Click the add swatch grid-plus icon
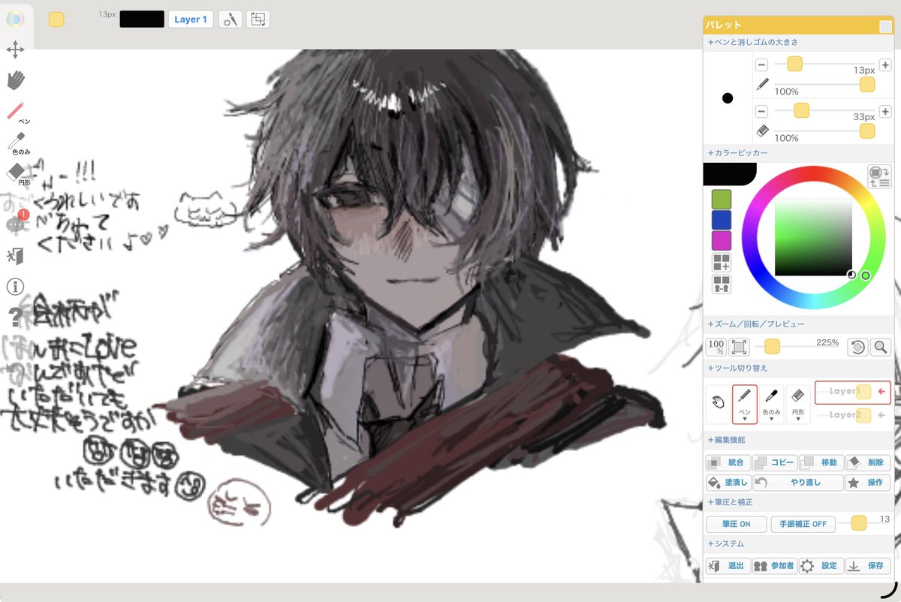Screen dimensions: 901x602 point(722,263)
